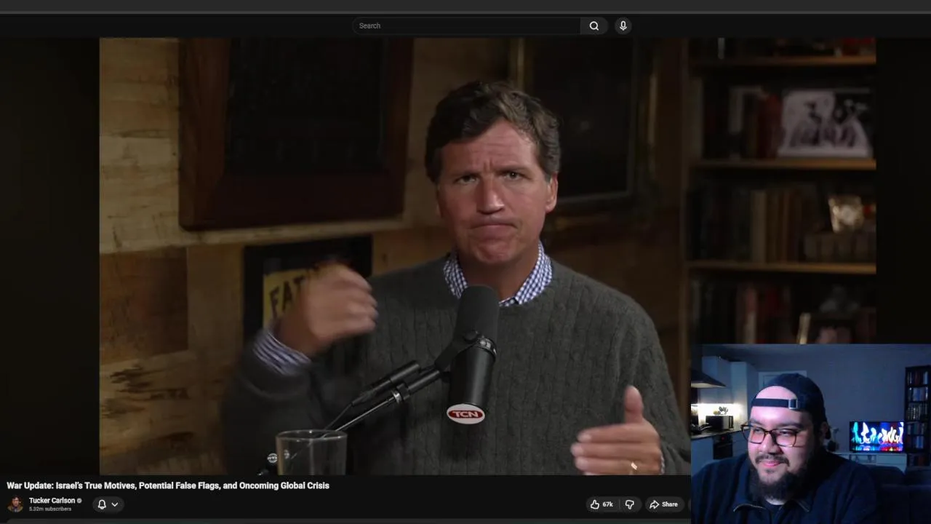This screenshot has height=524, width=931.
Task: Click the 5.32m subscribers count text
Action: pos(50,509)
